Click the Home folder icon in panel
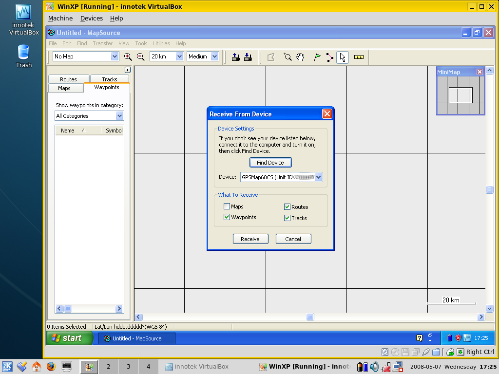 click(36, 367)
